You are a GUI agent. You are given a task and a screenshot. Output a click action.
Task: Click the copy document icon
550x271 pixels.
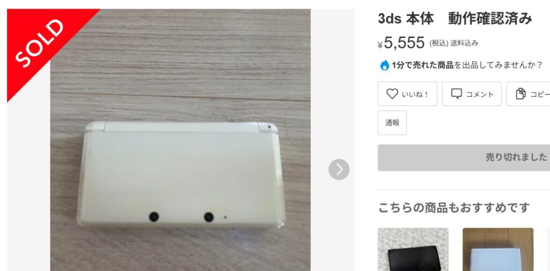tap(520, 93)
